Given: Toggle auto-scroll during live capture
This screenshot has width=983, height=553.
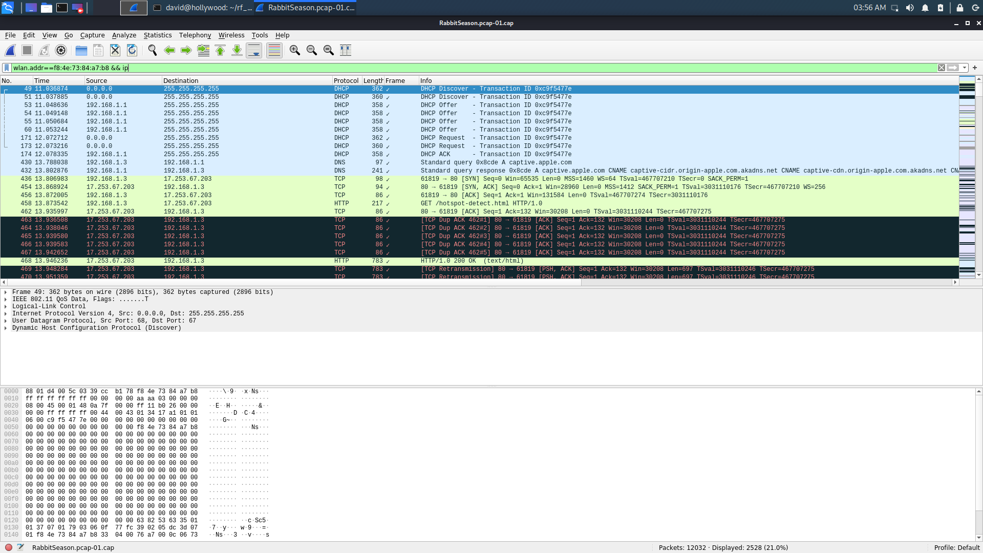Looking at the screenshot, I should click(x=254, y=50).
